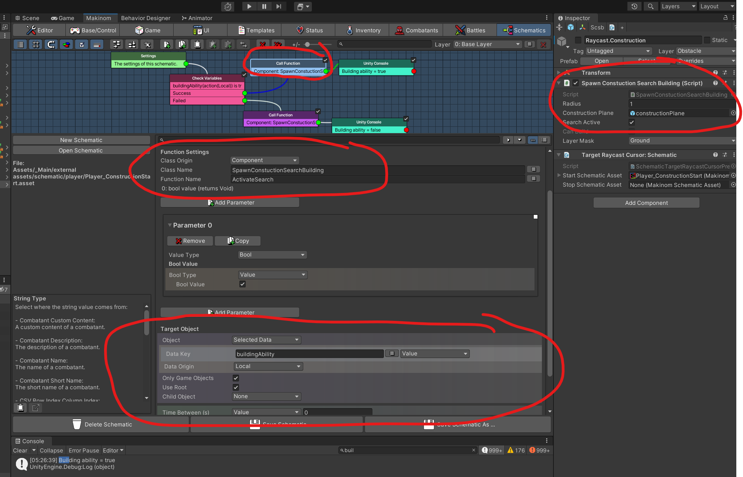This screenshot has width=743, height=477.
Task: Switch to the Behavior Designer tab
Action: pos(146,18)
